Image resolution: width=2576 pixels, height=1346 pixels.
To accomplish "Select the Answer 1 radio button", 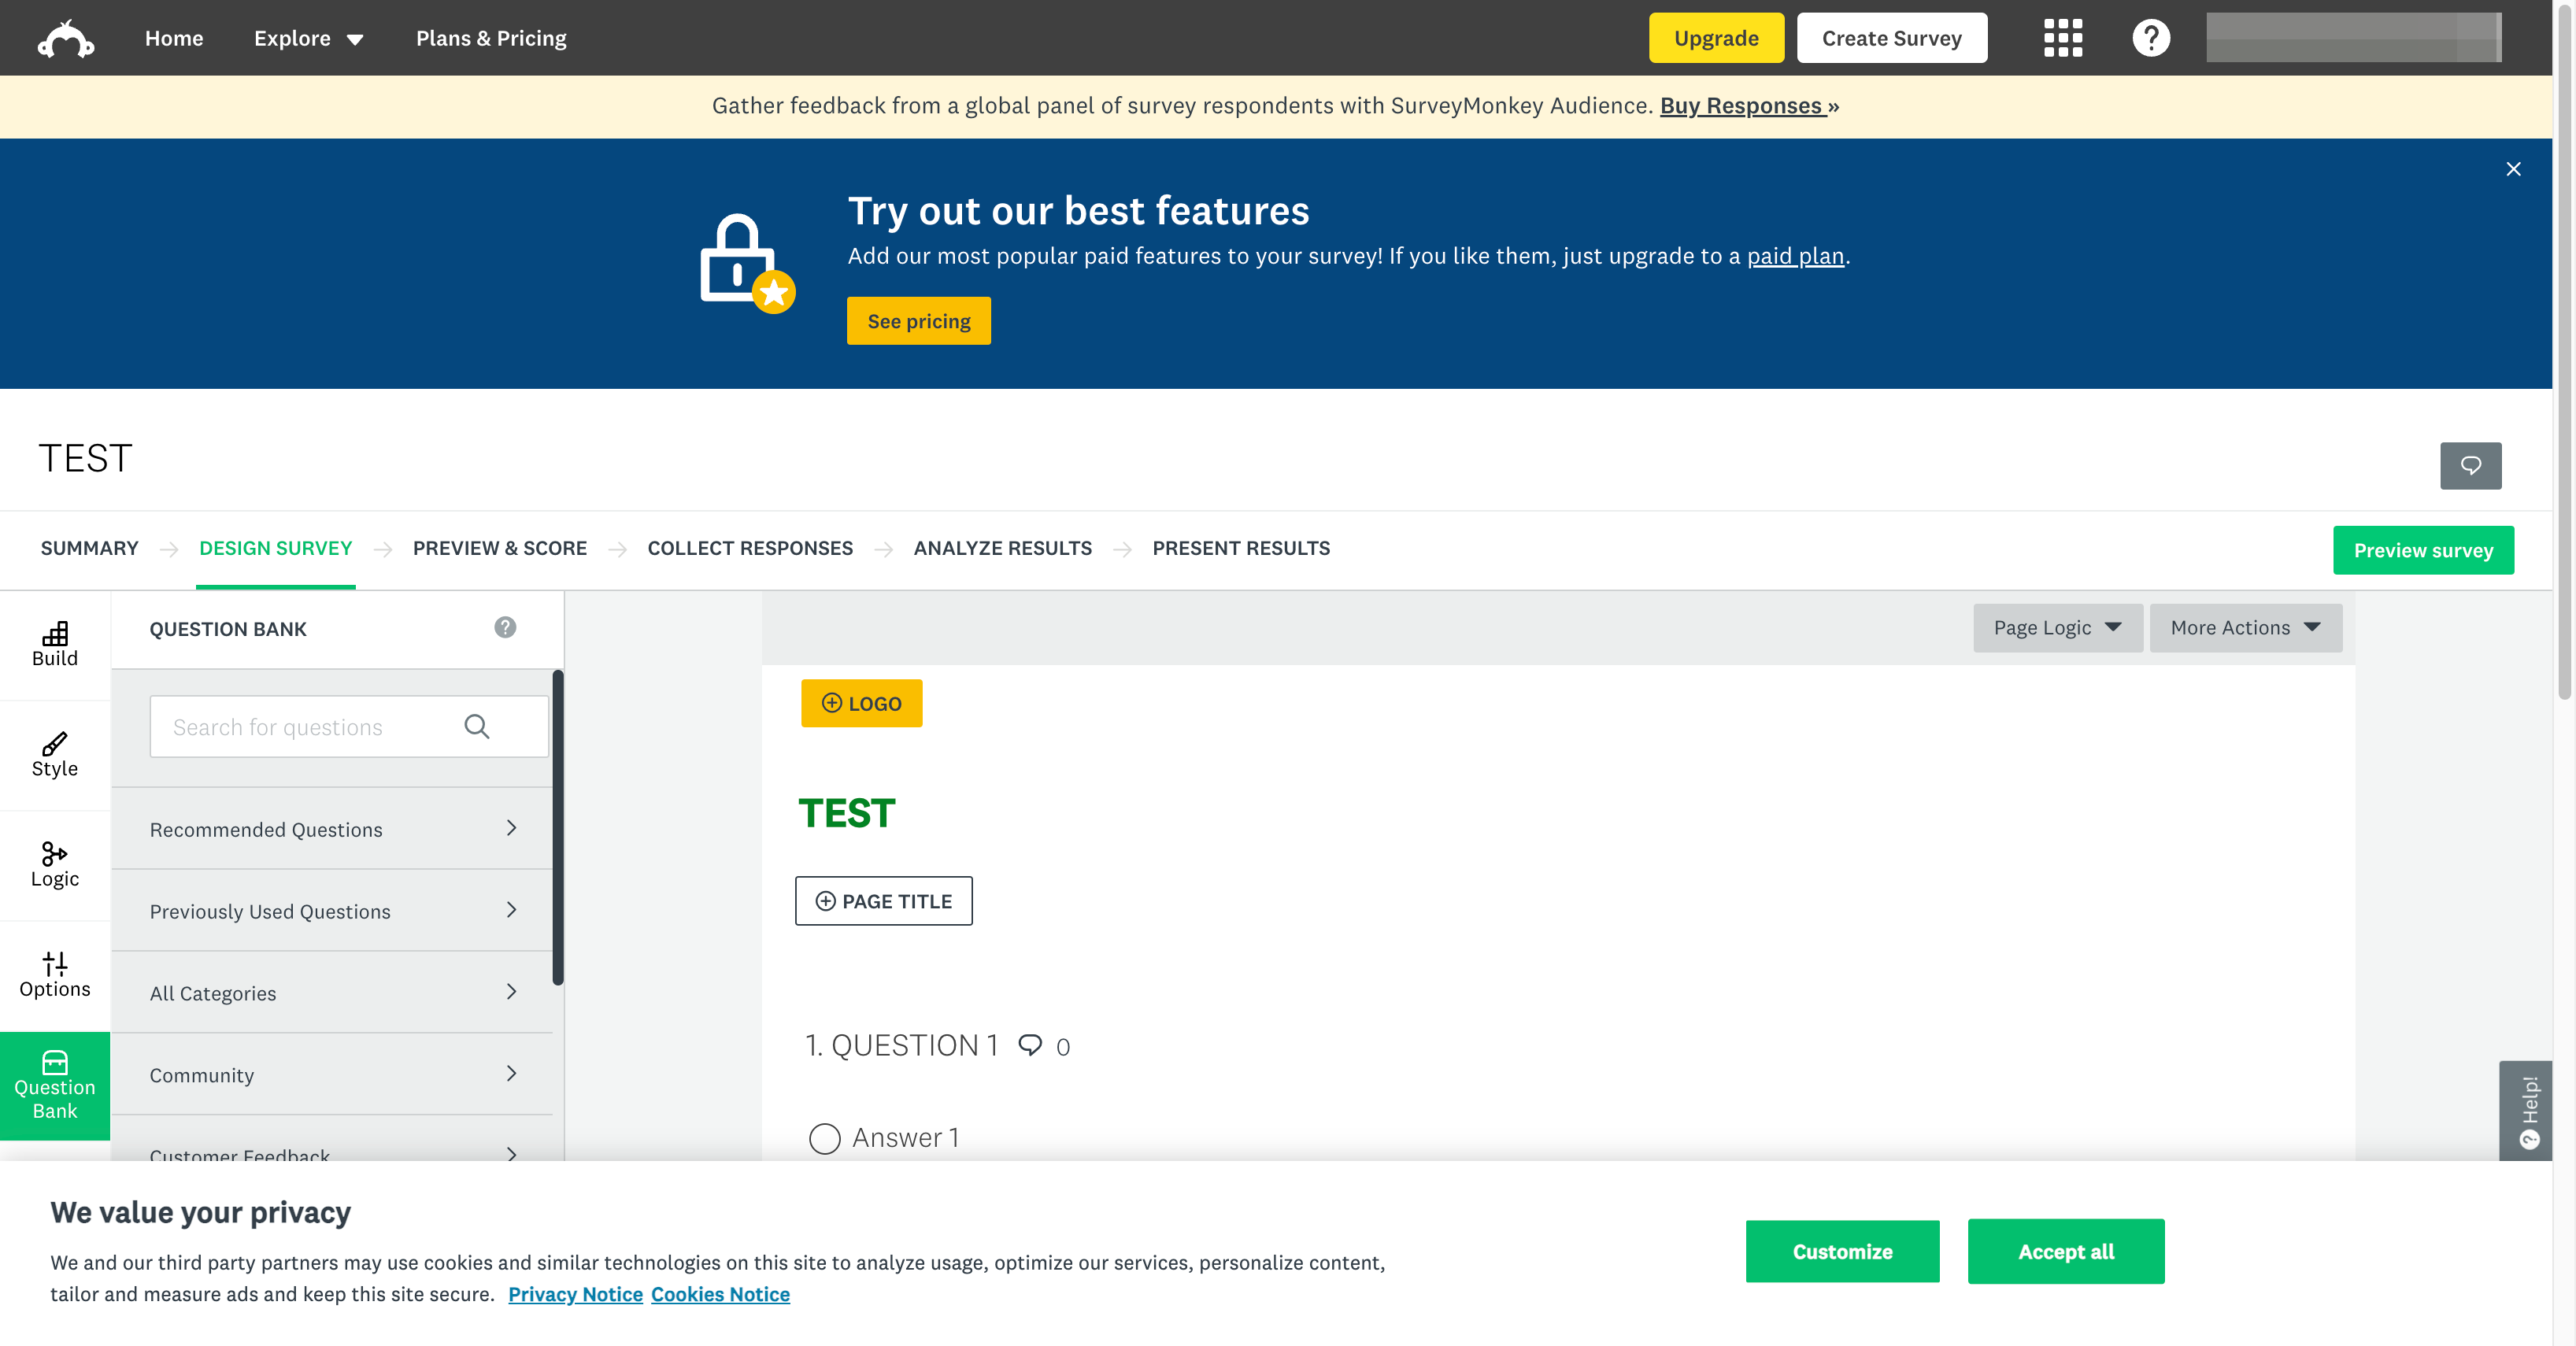I will pyautogui.click(x=824, y=1138).
